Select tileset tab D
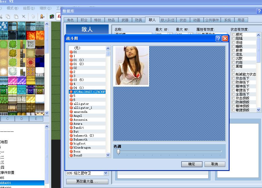Screen dimensions: 262x188 coord(22,119)
